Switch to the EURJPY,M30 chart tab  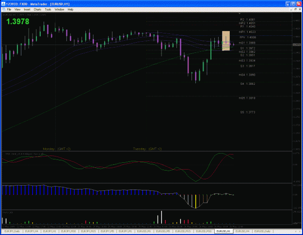pyautogui.click(x=68, y=231)
